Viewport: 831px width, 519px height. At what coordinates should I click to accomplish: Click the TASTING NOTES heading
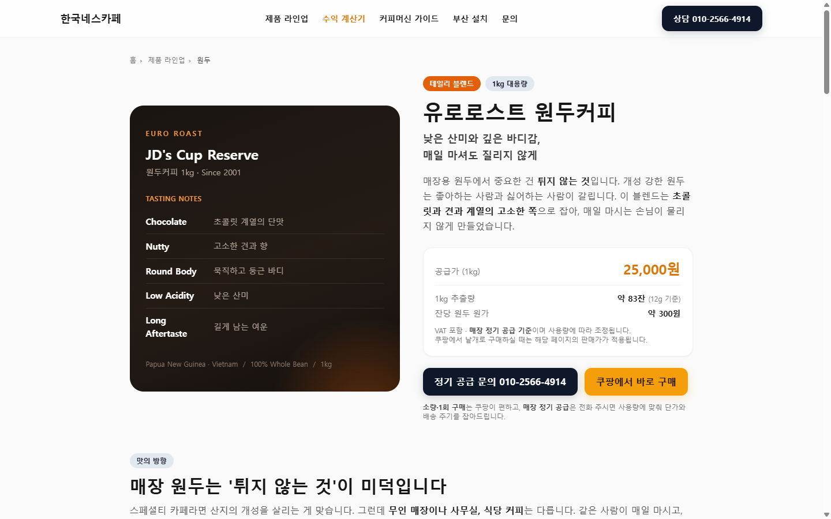point(174,199)
